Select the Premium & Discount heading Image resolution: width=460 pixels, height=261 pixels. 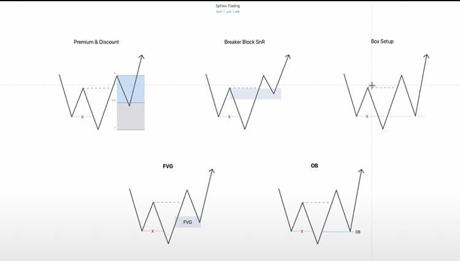tap(96, 42)
